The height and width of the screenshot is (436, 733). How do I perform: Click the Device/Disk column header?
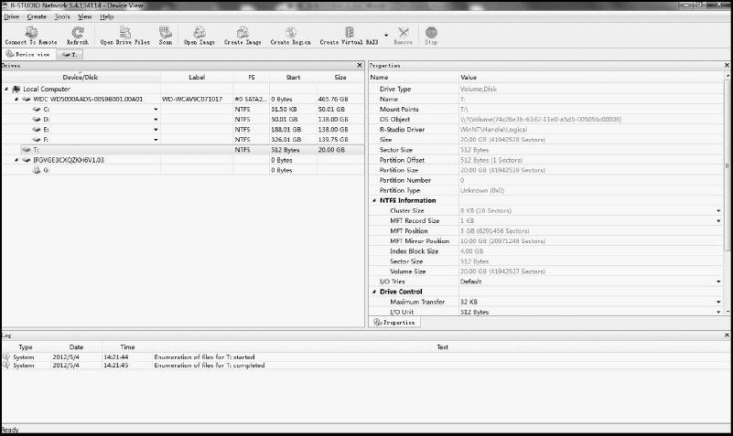[80, 77]
